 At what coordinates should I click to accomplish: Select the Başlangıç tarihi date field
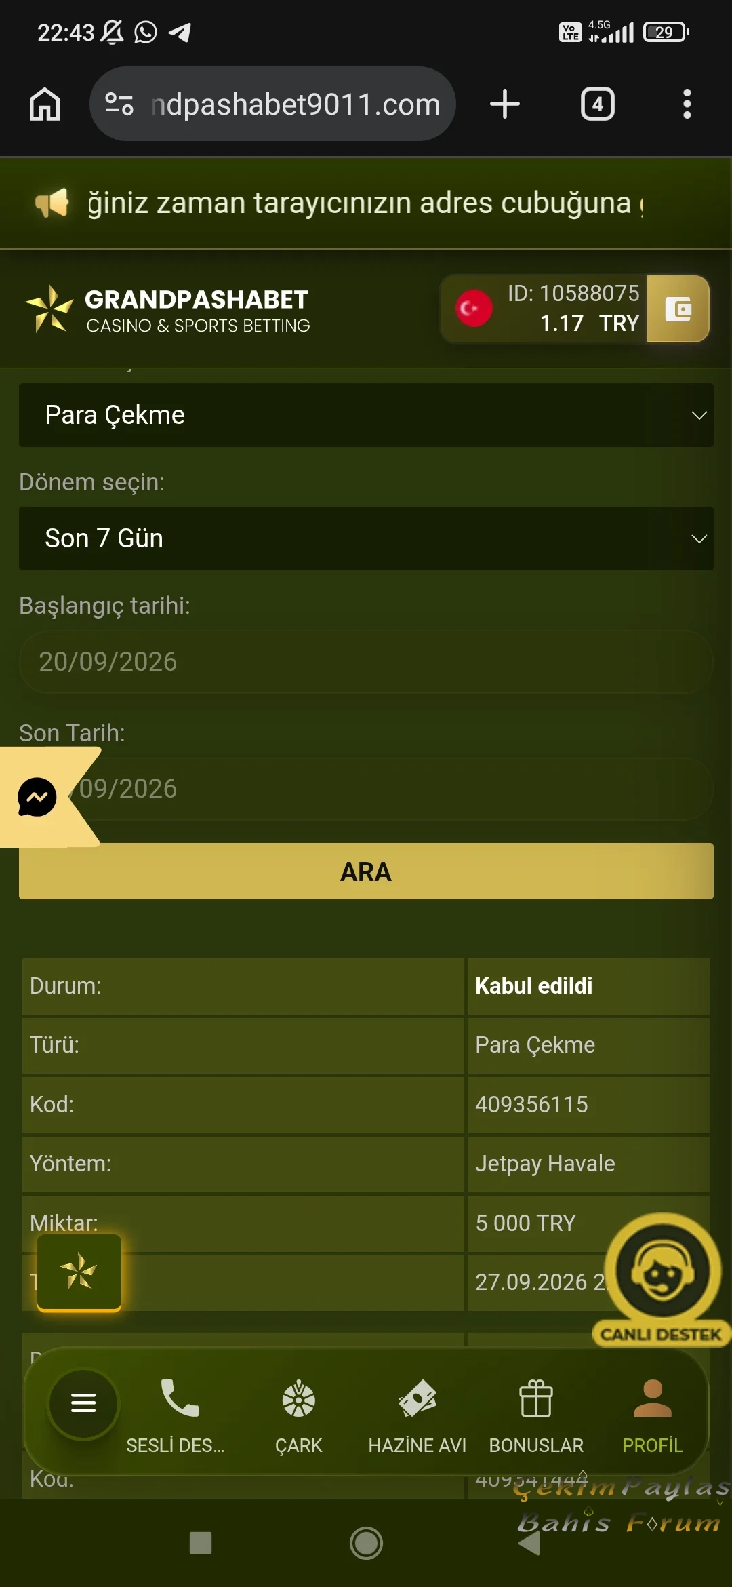tap(366, 662)
